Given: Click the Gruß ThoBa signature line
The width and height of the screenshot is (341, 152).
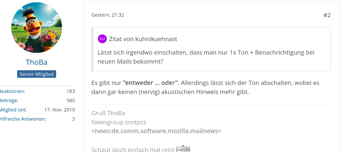Looking at the screenshot, I should point(108,113).
